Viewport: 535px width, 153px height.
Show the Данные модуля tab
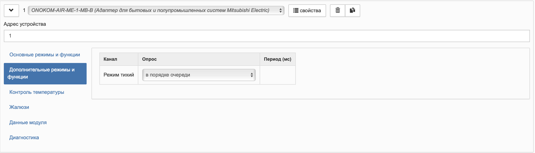pyautogui.click(x=28, y=123)
